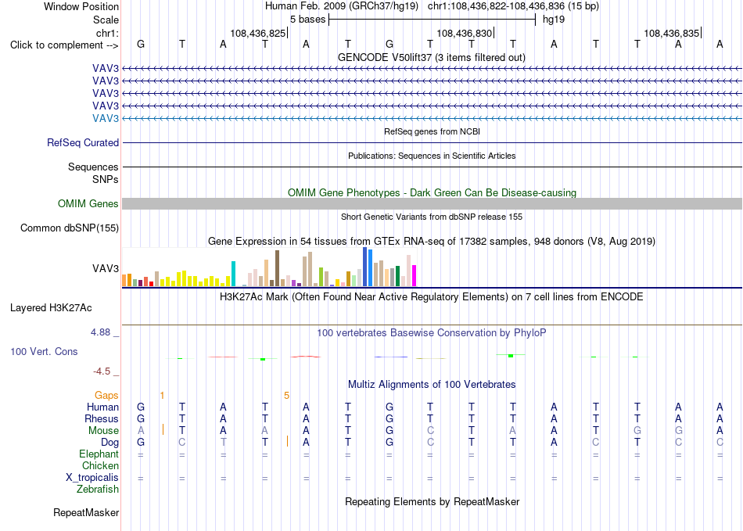Select the 'chr1:' ruler label
The image size is (743, 531).
click(107, 33)
